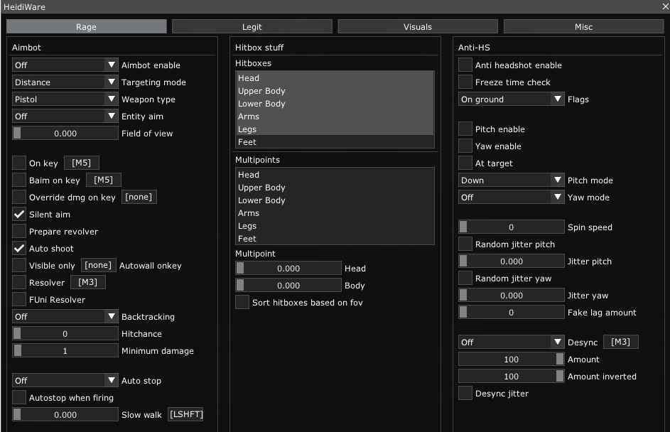Viewport: 670px width, 432px height.
Task: Select Feet in the Multipoints list
Action: [x=335, y=239]
